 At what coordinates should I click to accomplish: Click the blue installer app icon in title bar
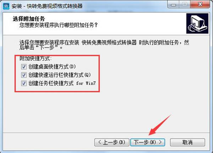(x=6, y=6)
